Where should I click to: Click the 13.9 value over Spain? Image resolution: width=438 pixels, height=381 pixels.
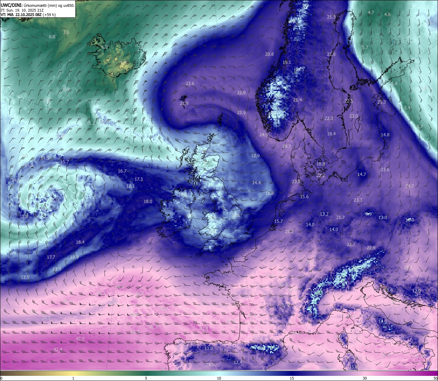pyautogui.click(x=208, y=349)
